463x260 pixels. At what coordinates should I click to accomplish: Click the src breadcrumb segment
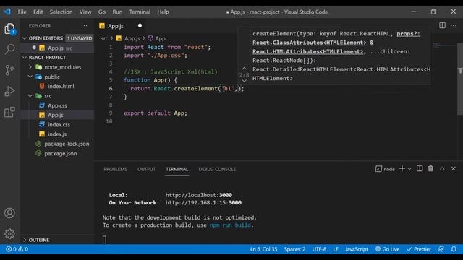tap(104, 38)
